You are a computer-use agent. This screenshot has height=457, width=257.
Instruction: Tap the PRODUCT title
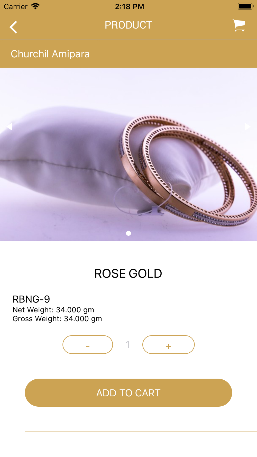point(128,25)
